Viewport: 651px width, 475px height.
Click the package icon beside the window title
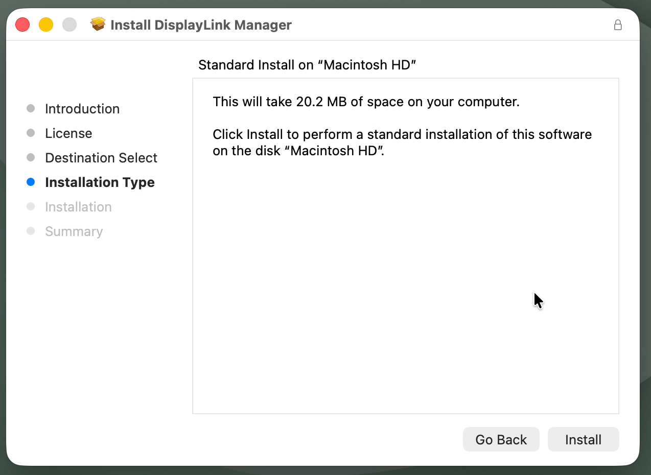pos(98,23)
